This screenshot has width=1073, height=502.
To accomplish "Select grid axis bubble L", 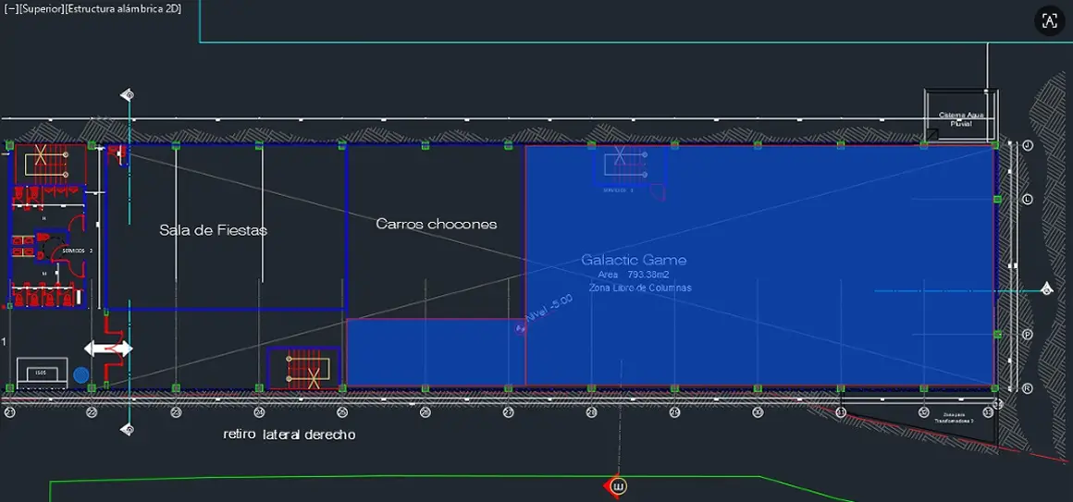I will point(1027,199).
